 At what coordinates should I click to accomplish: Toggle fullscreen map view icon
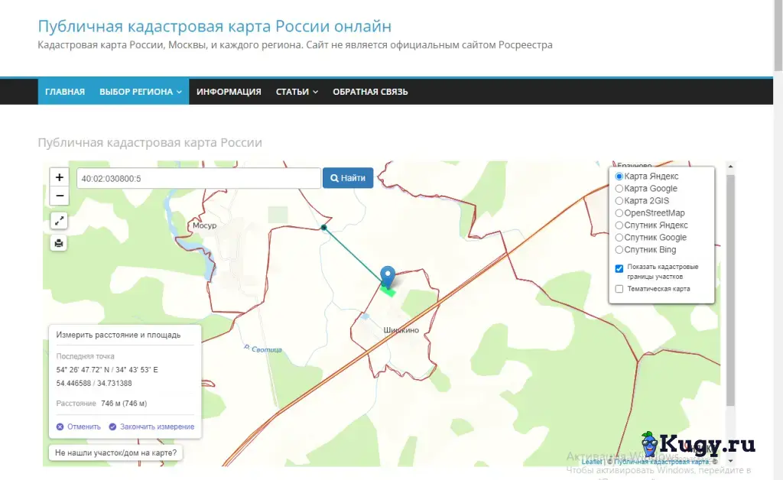[59, 220]
